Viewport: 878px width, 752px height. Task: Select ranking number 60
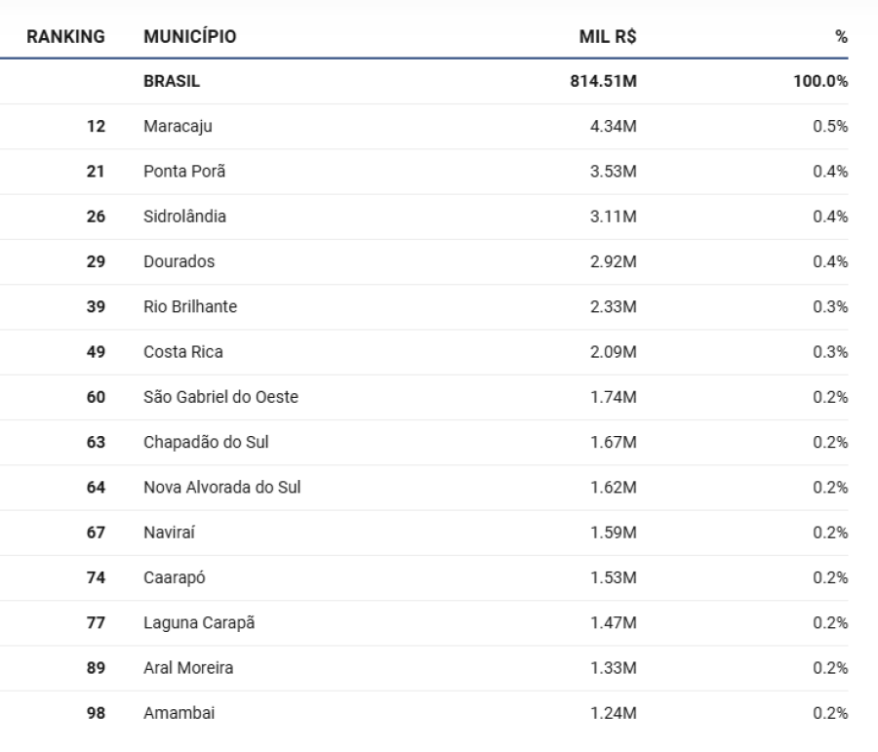[96, 397]
